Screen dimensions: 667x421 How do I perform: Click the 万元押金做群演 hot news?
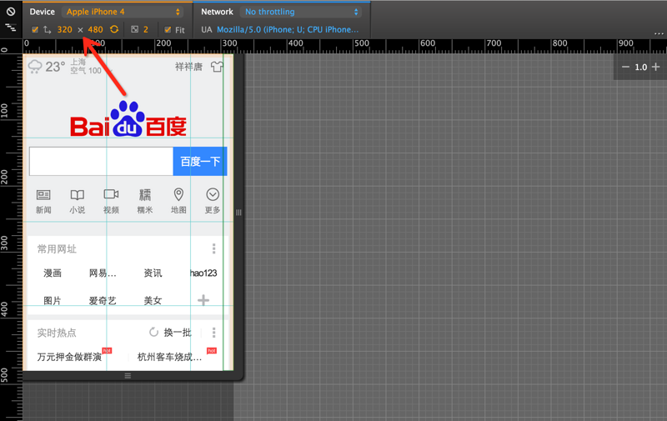[x=69, y=357]
